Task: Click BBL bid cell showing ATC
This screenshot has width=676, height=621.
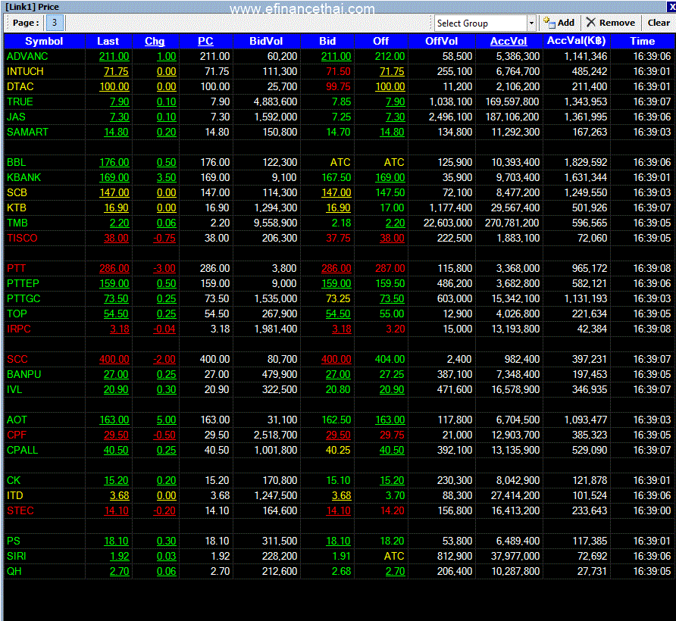Action: click(340, 163)
